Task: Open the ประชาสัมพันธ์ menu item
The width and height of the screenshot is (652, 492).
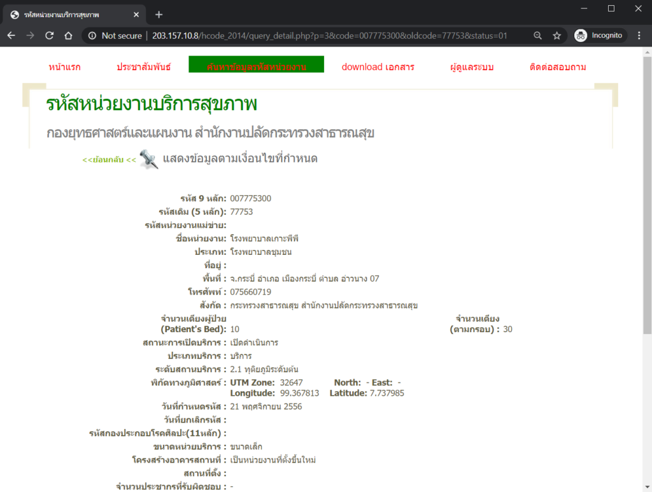Action: [144, 67]
